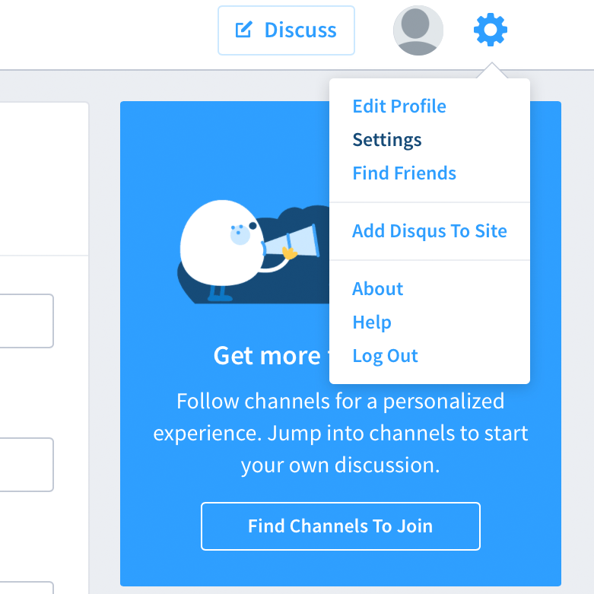
Task: Click the "start your own discussion" text line
Action: (x=340, y=465)
